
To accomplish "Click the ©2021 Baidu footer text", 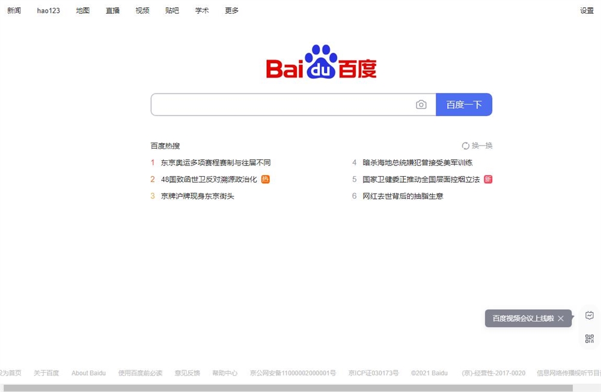I will 429,373.
